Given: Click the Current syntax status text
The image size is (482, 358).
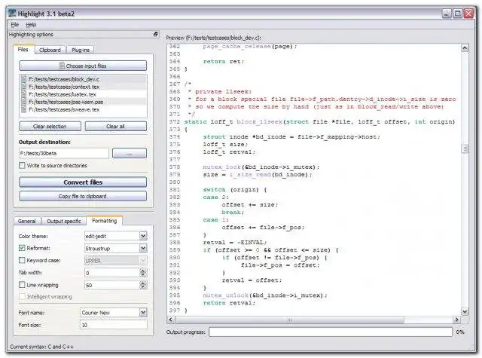Looking at the screenshot, I should tap(42, 347).
